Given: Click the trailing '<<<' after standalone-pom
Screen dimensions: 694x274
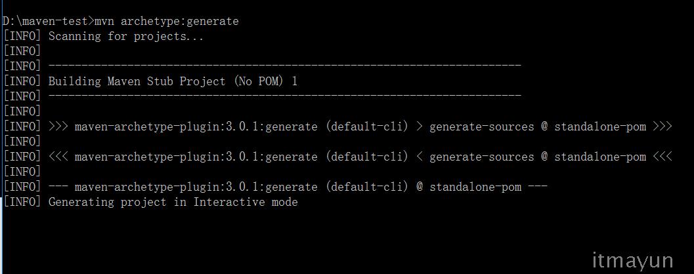Looking at the screenshot, I should [x=662, y=157].
